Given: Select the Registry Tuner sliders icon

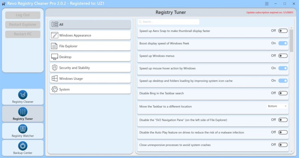Looking at the screenshot, I should click(x=23, y=112).
